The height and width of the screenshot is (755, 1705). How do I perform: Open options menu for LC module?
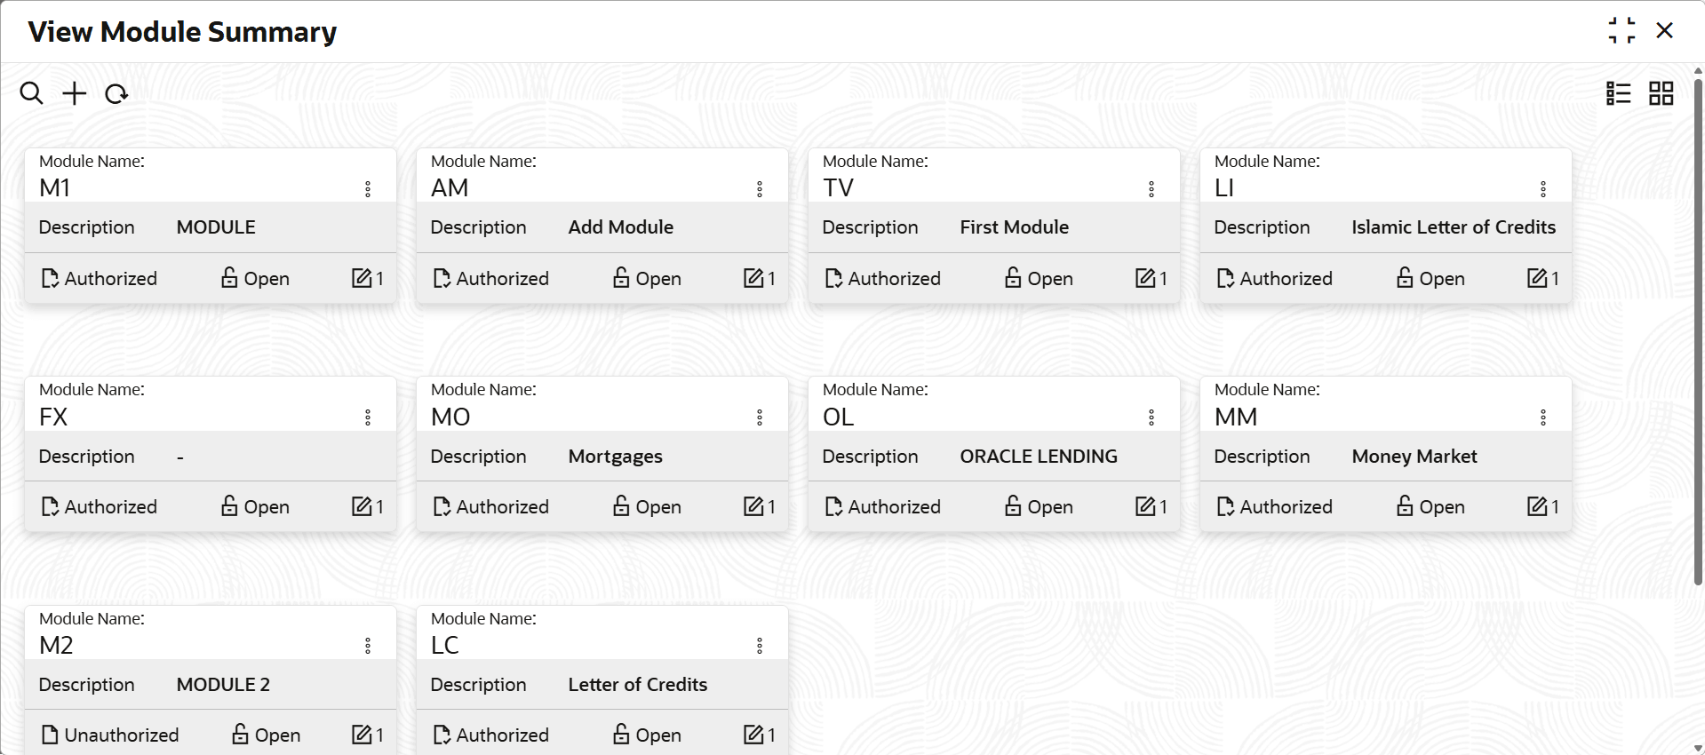[x=760, y=646]
